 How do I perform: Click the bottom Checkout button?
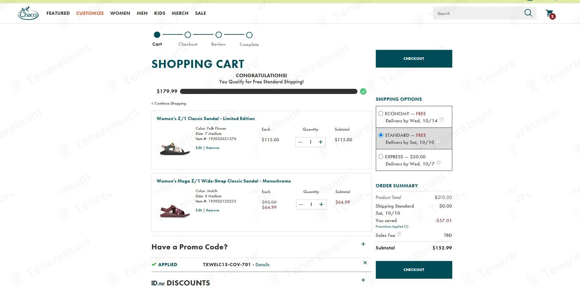point(414,270)
